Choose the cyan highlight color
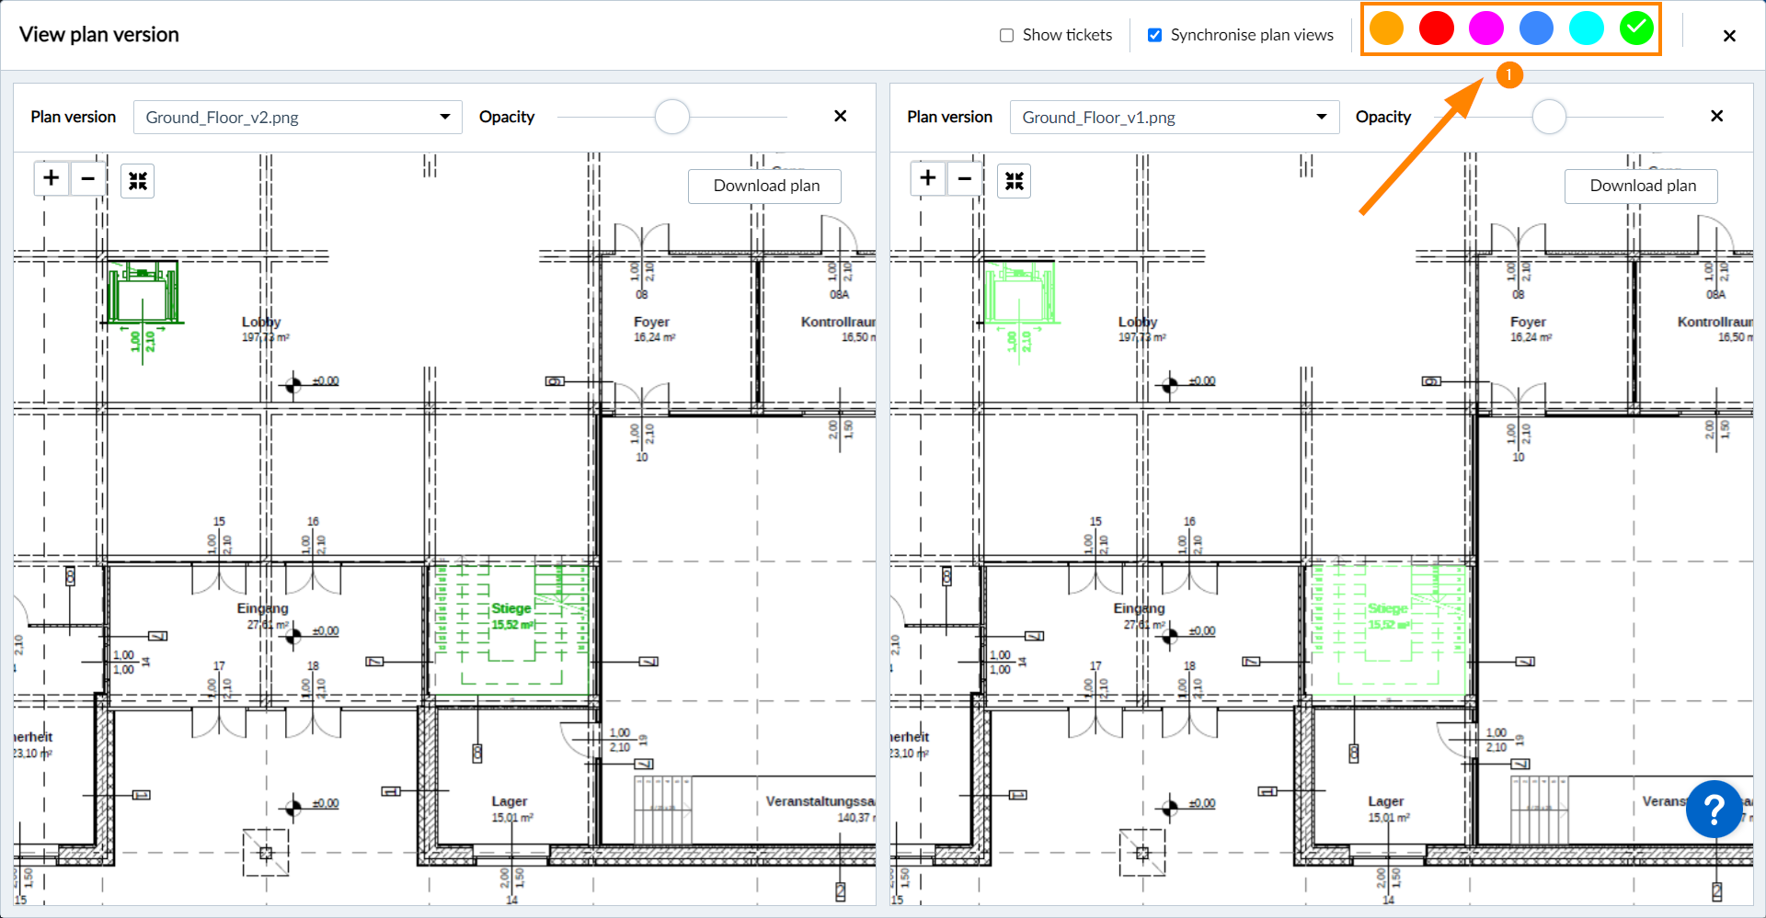The height and width of the screenshot is (918, 1766). coord(1586,28)
